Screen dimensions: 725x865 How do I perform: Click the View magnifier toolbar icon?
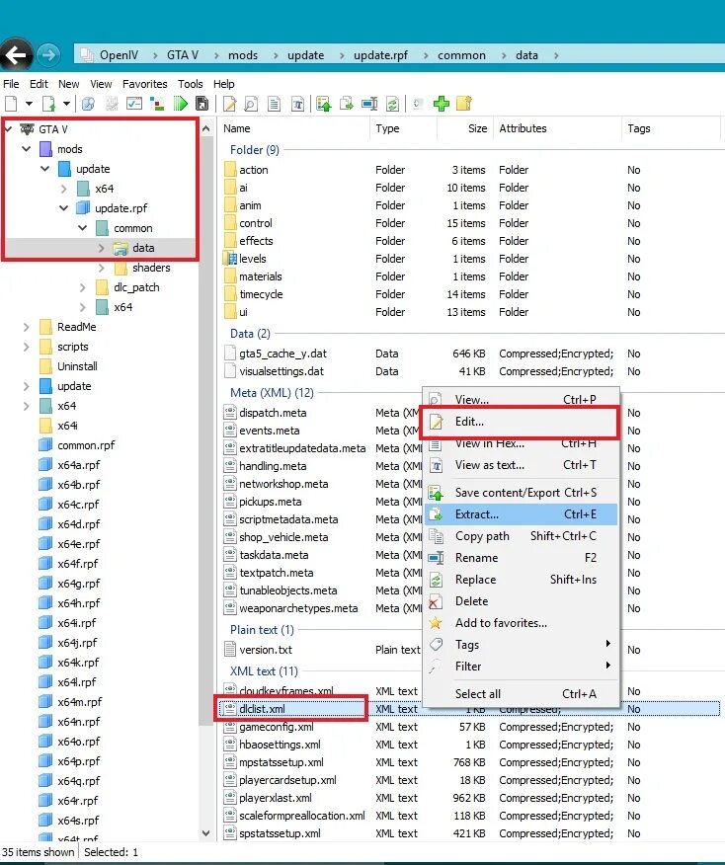pos(251,104)
